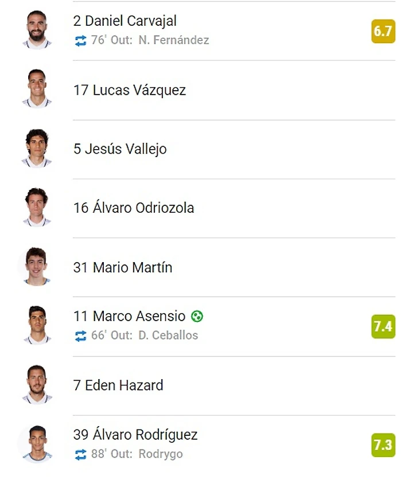The width and height of the screenshot is (419, 484).
Task: Click 39 Álvaro Rodríguez name text
Action: pos(135,435)
